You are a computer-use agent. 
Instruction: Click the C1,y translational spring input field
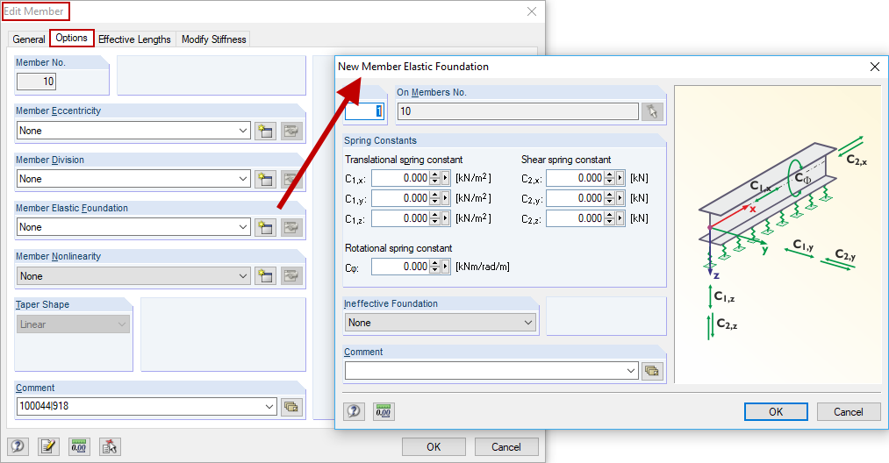pyautogui.click(x=401, y=198)
